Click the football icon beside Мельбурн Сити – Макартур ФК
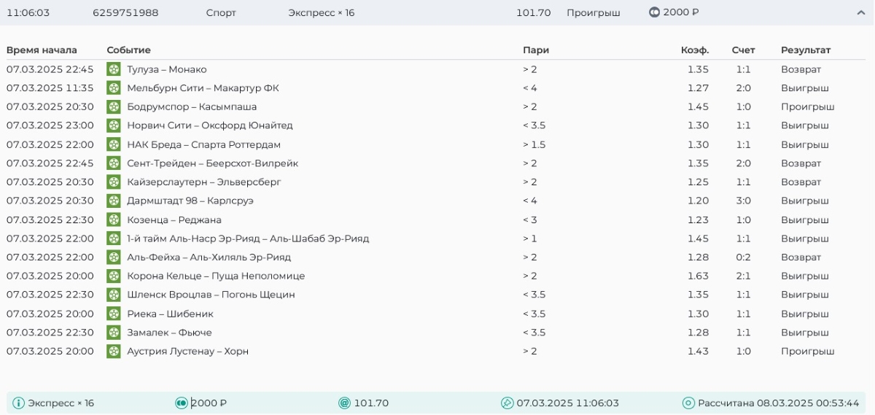The height and width of the screenshot is (415, 875). 114,88
